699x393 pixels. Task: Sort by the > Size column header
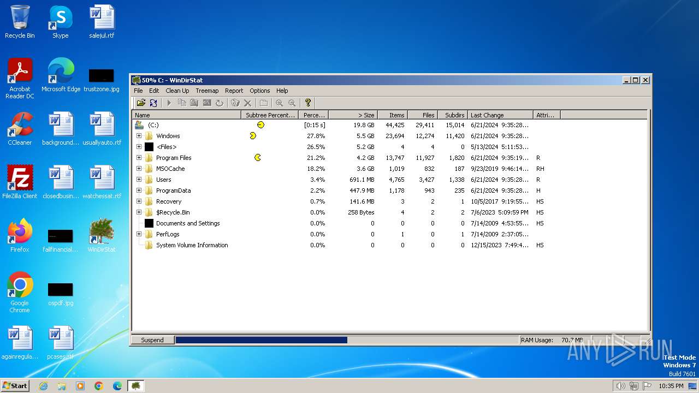click(x=353, y=115)
